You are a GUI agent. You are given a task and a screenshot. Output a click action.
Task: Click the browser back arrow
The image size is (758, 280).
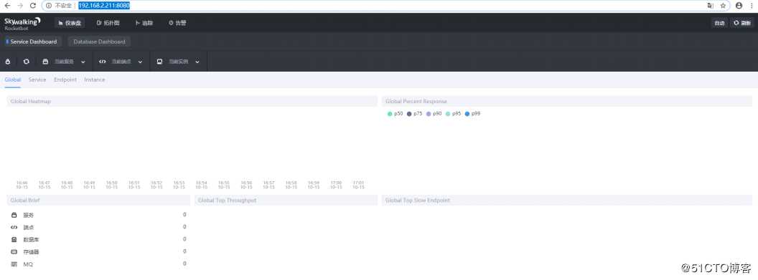click(7, 5)
